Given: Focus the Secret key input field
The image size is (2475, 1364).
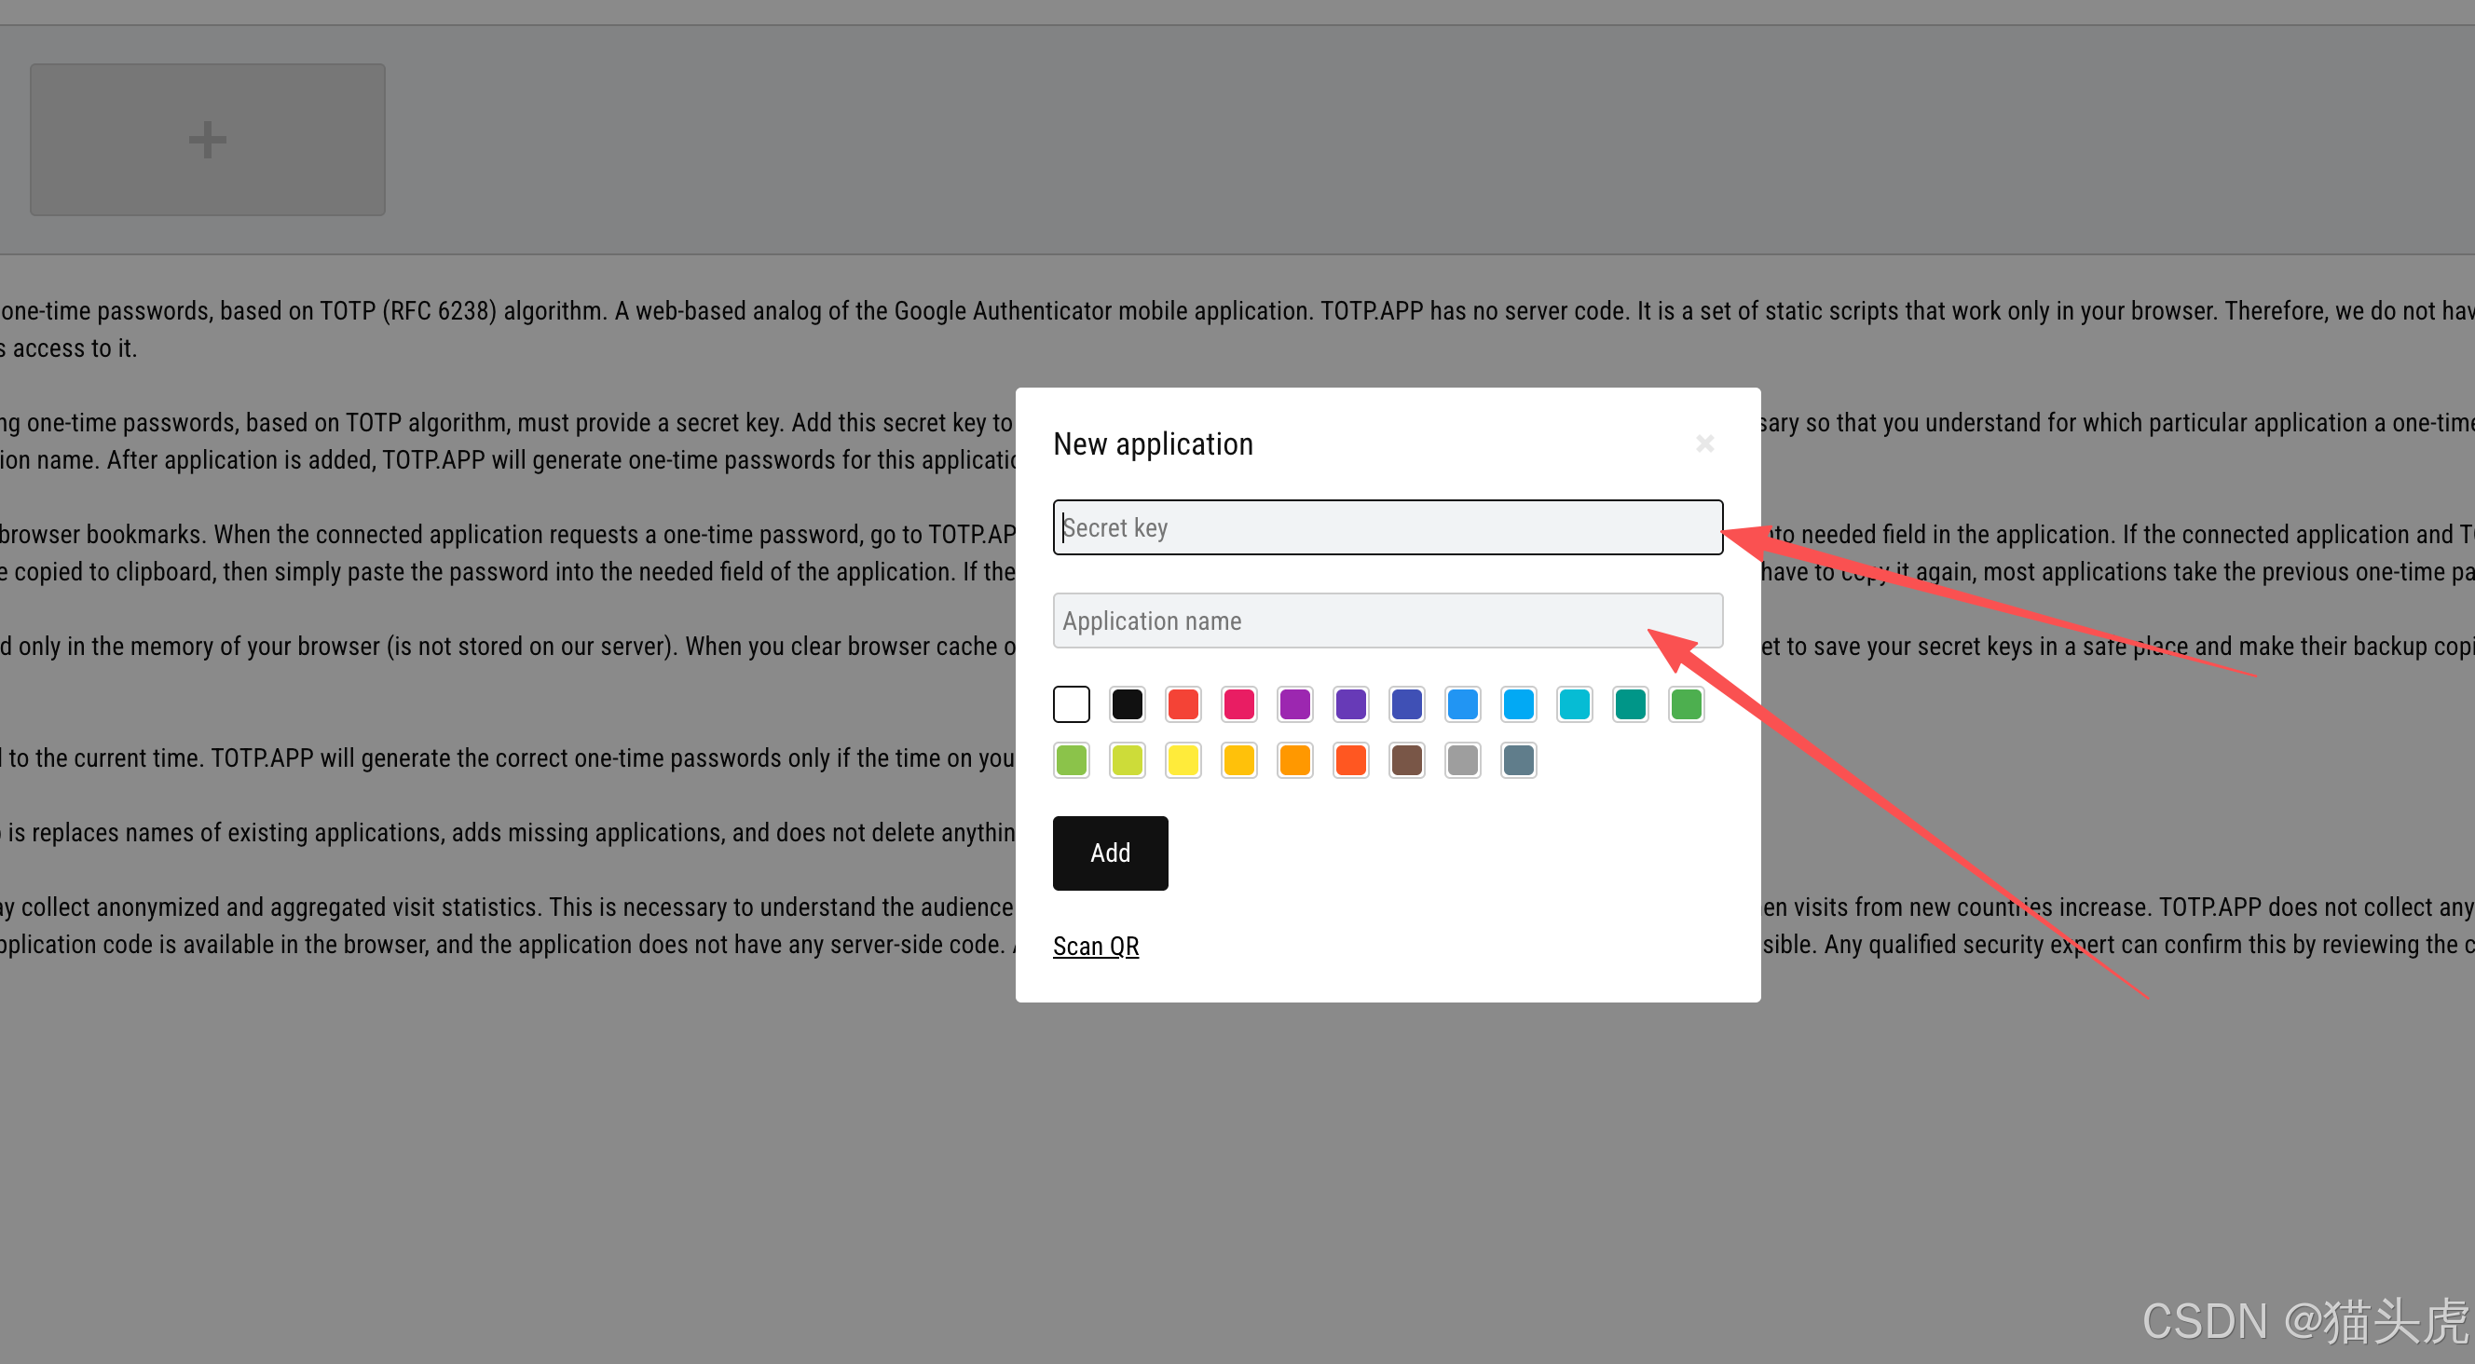Looking at the screenshot, I should pyautogui.click(x=1387, y=527).
